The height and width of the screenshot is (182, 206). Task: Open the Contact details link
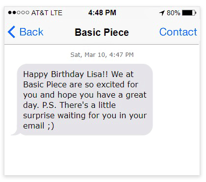pyautogui.click(x=178, y=32)
